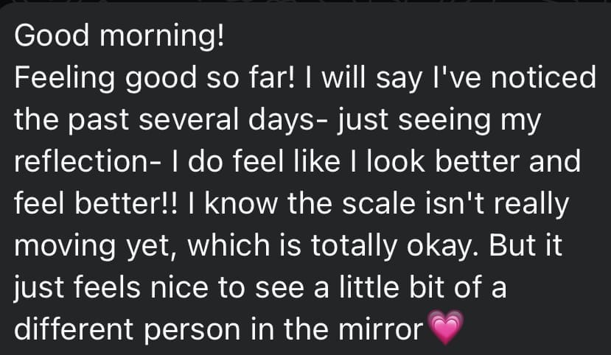Click the word 'seeing' in the message
Screen dimensions: 611x355
point(444,121)
